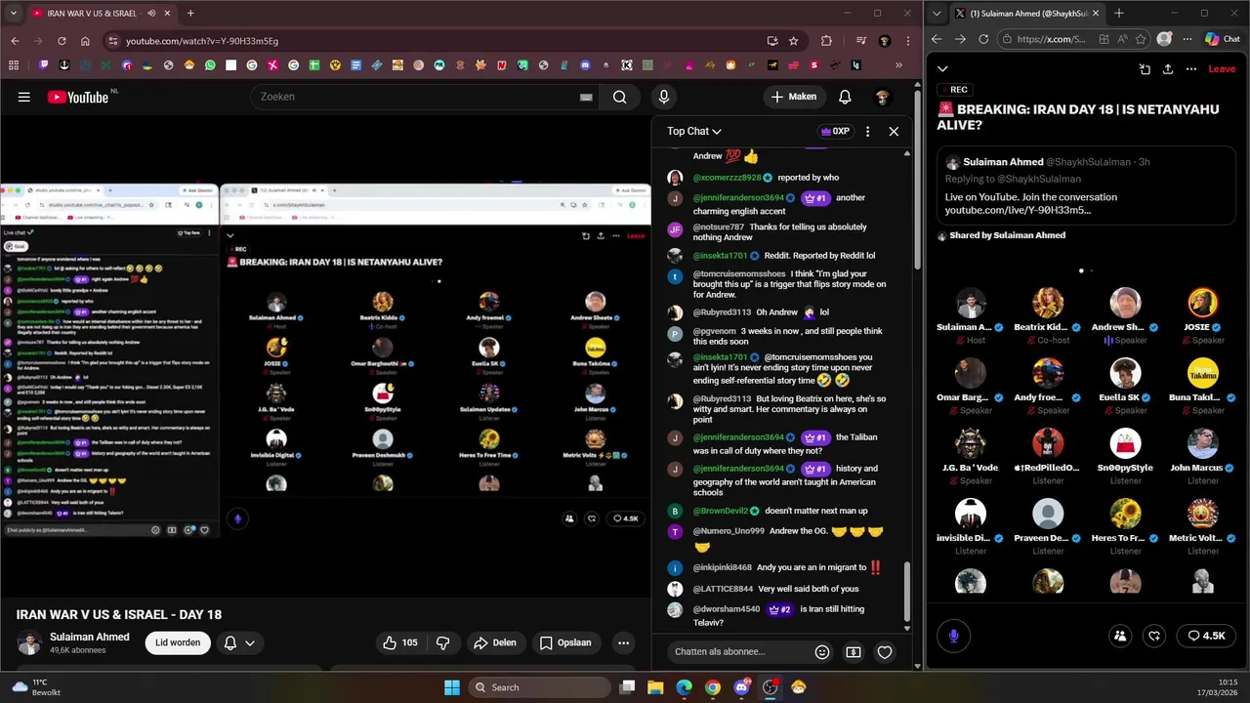Click the Lid worden join button

[178, 642]
